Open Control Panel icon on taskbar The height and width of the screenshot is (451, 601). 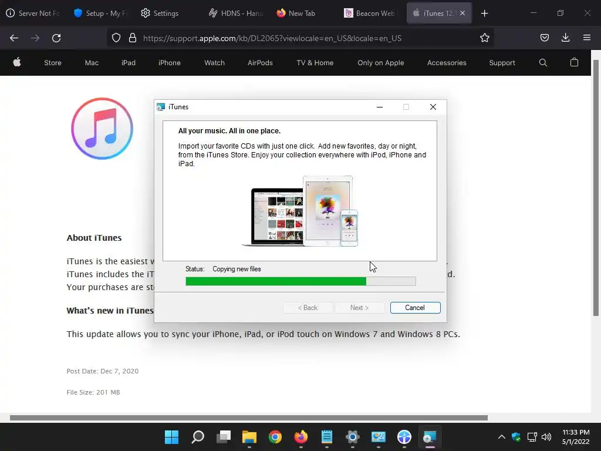pos(379,437)
